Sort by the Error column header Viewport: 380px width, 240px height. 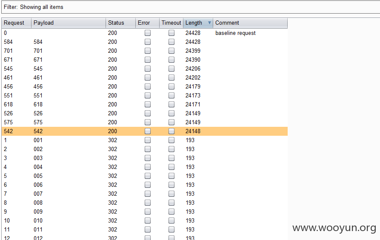point(147,23)
